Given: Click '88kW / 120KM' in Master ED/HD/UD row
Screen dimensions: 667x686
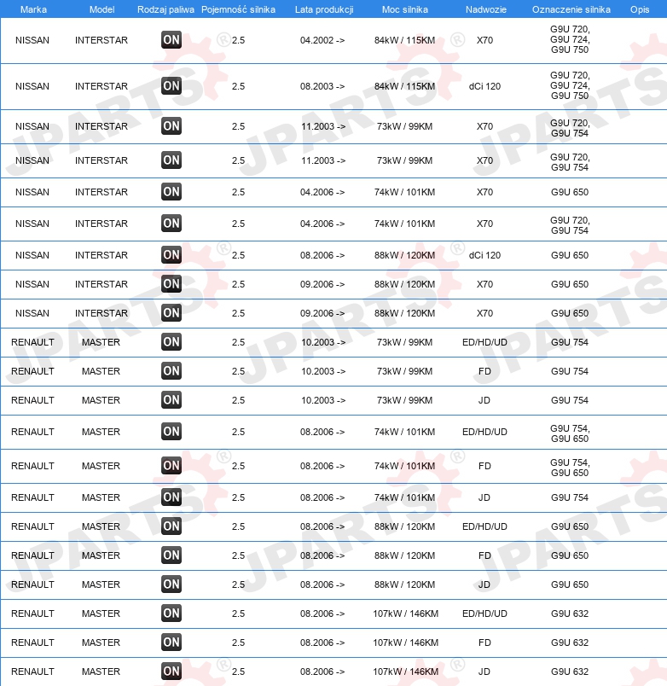Looking at the screenshot, I should click(404, 526).
